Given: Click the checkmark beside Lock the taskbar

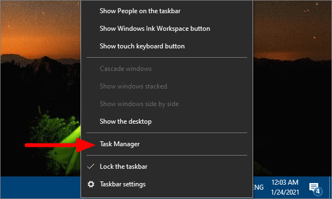Looking at the screenshot, I should 91,167.
